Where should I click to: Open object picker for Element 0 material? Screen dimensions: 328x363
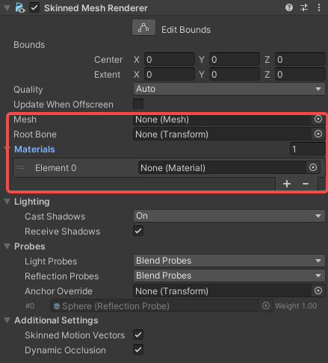point(313,167)
